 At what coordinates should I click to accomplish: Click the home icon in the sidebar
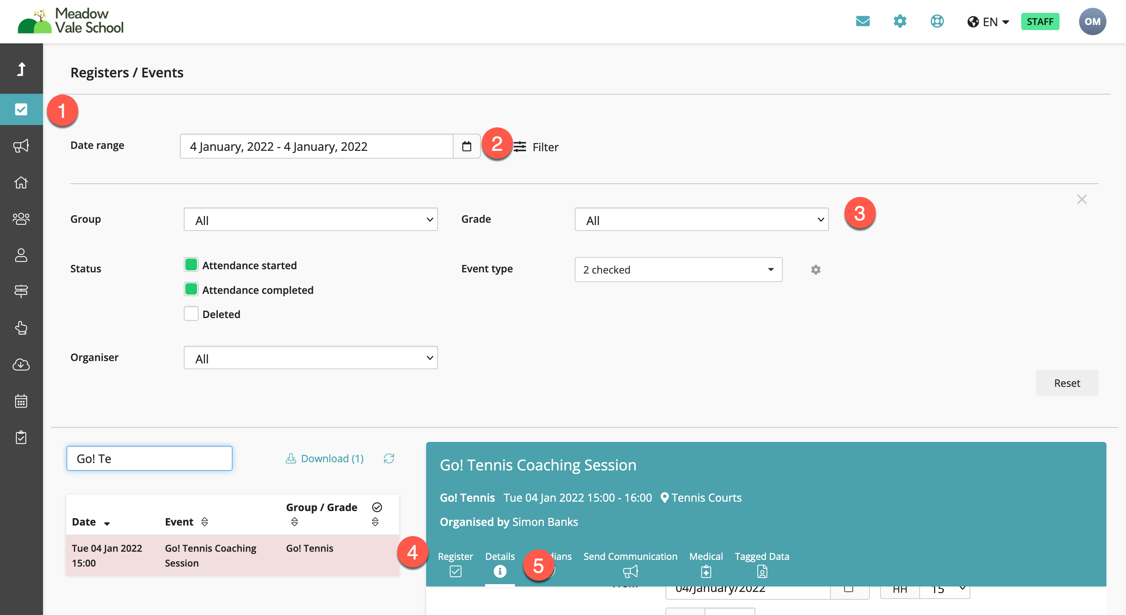(x=21, y=182)
